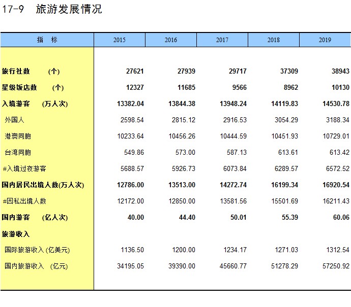Click the cell value 3054.29

pos(286,120)
